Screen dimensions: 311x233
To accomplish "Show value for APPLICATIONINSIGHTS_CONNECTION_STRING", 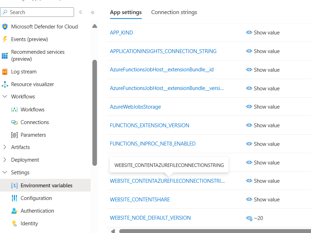I will point(263,51).
